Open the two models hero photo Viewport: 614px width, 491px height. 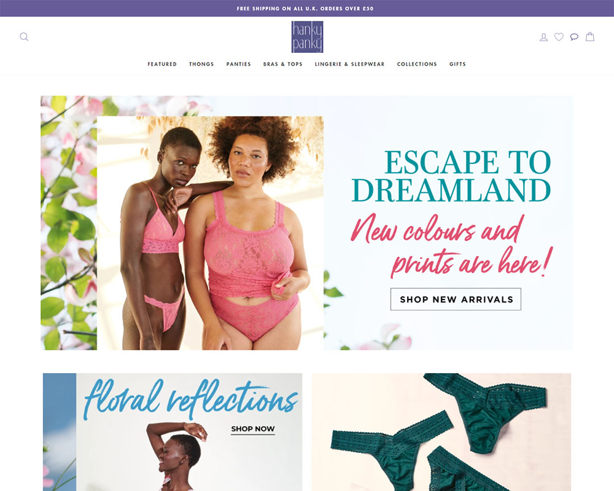[x=210, y=233]
